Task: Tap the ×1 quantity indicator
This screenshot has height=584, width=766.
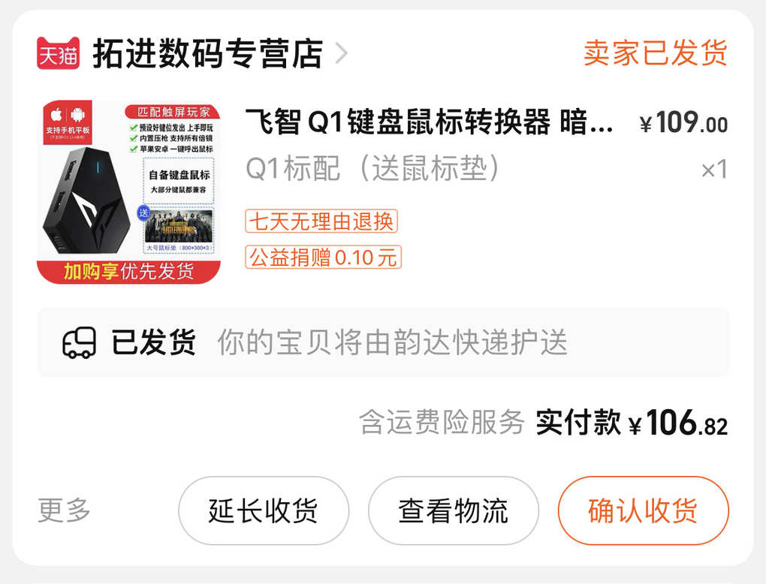Action: tap(714, 170)
